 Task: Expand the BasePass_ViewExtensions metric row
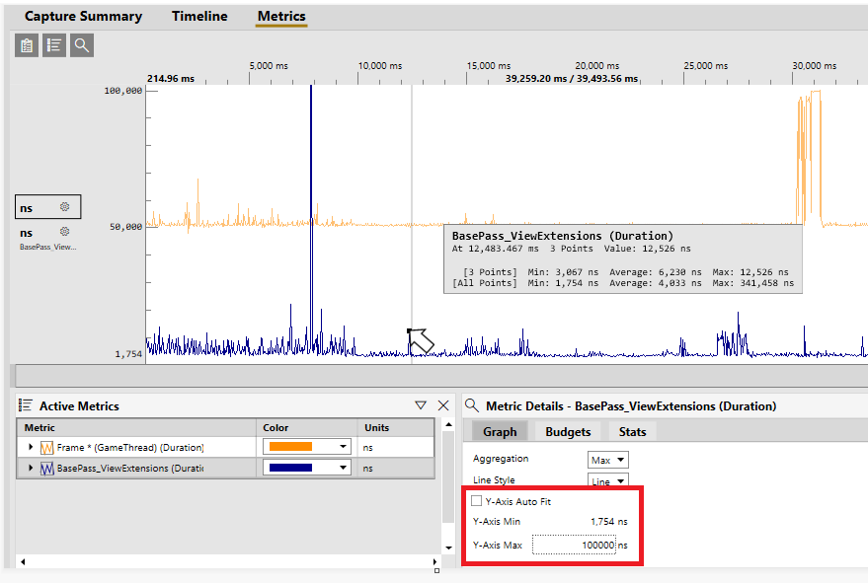pyautogui.click(x=31, y=468)
